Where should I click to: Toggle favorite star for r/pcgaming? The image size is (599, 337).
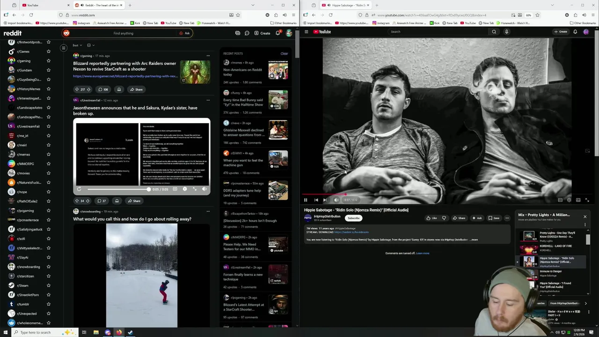48,211
